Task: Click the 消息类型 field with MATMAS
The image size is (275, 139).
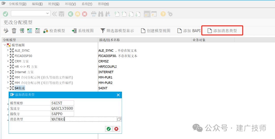Action: point(84,119)
